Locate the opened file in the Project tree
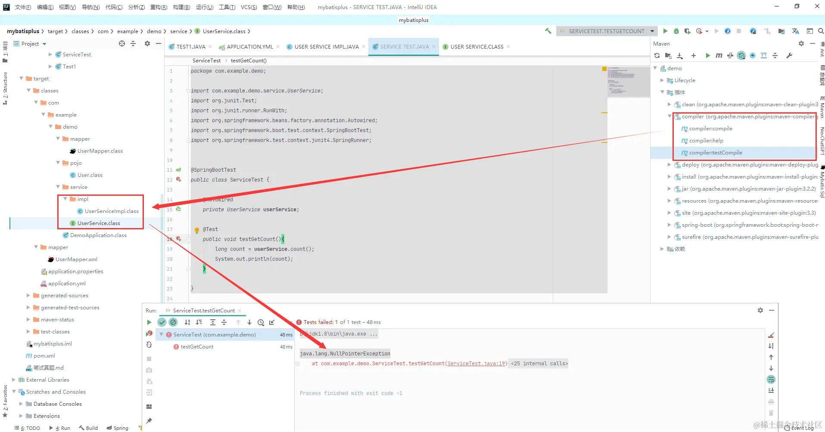Screen dimensions: 825x432 (x=122, y=43)
